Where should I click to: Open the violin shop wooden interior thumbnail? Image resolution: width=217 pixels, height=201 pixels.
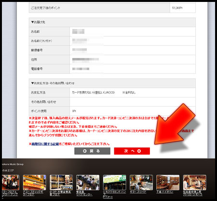168,183
